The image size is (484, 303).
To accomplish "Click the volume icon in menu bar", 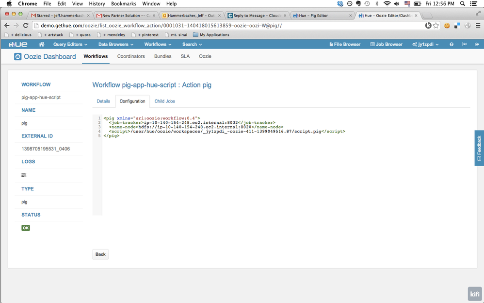I will pyautogui.click(x=397, y=4).
